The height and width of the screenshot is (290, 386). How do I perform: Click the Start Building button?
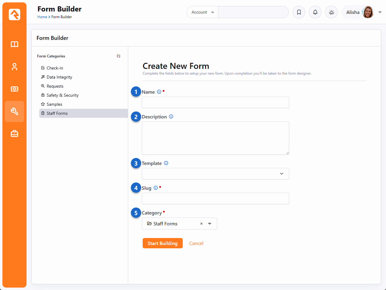[x=163, y=243]
